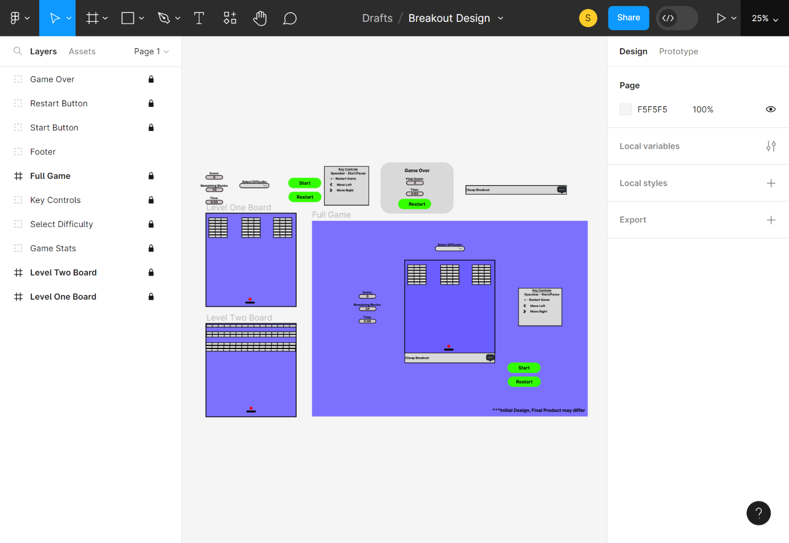
Task: Select the Frame tool
Action: 92,17
